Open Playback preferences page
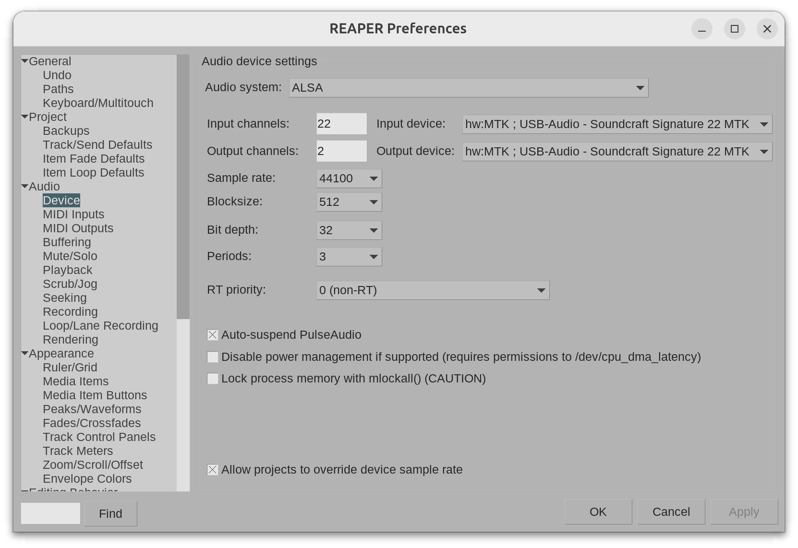The width and height of the screenshot is (798, 548). (x=68, y=270)
